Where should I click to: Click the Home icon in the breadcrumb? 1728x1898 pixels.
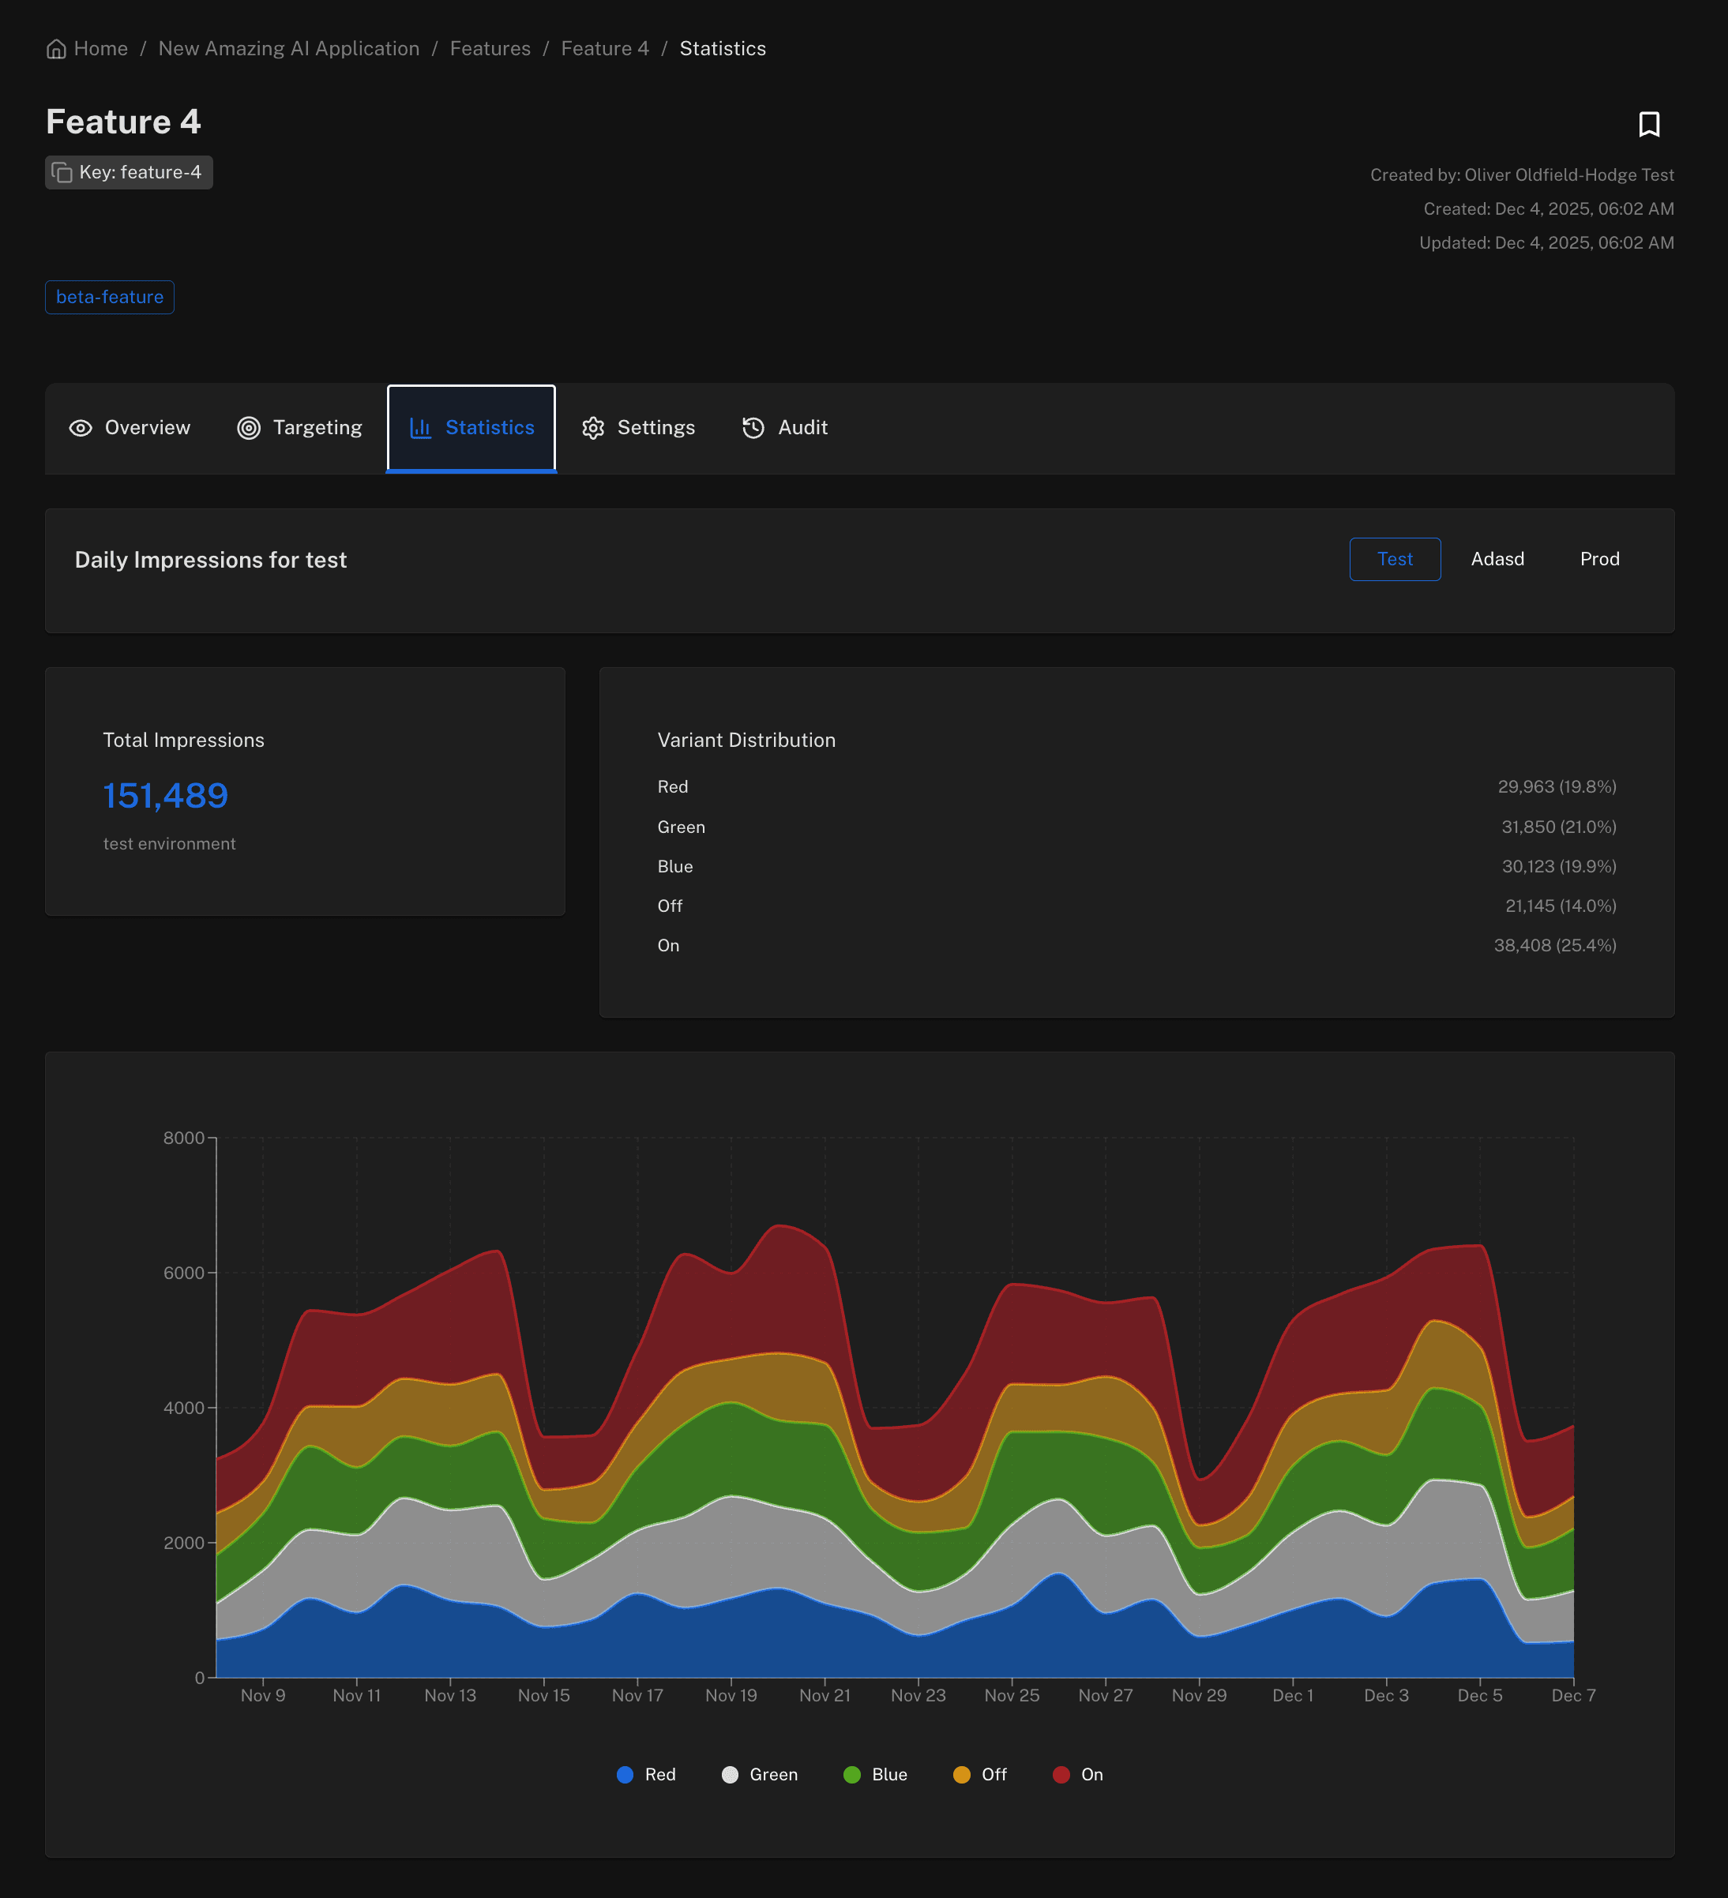click(x=57, y=48)
